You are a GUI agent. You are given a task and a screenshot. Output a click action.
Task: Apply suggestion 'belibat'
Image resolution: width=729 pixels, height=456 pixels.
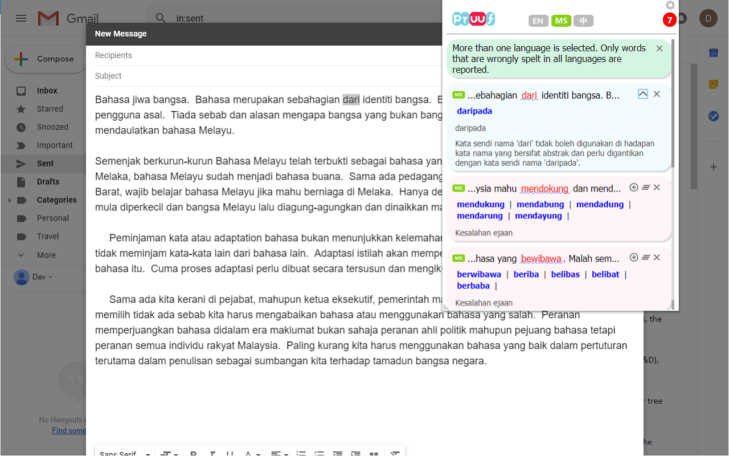[605, 274]
